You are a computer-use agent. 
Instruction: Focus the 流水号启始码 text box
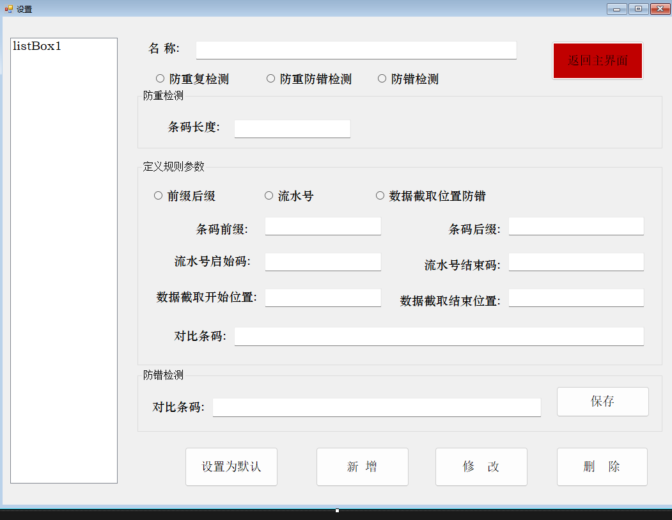click(x=323, y=262)
